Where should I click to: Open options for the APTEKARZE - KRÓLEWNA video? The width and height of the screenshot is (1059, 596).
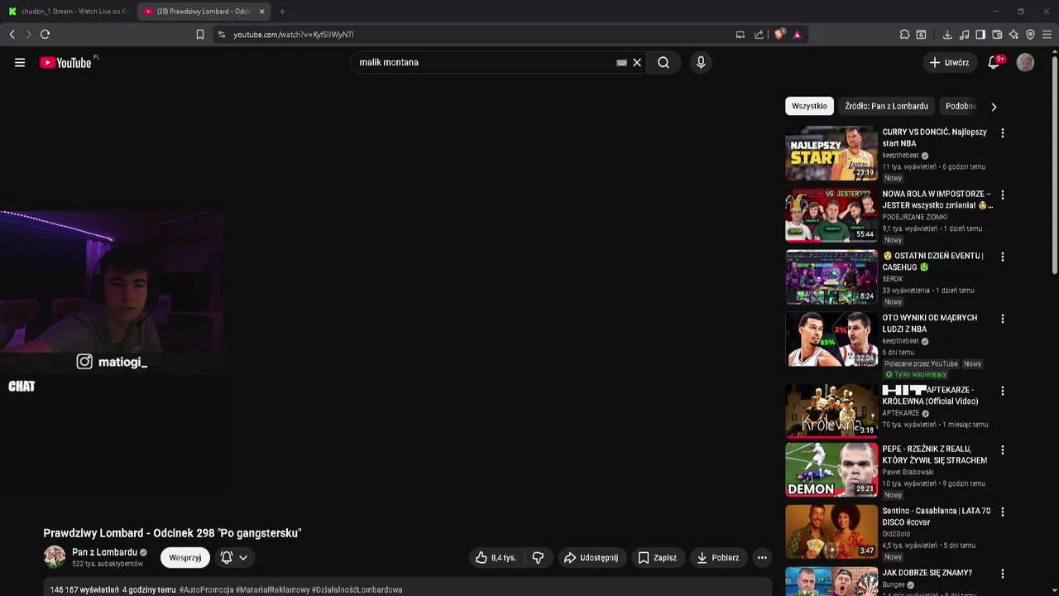coord(1003,391)
